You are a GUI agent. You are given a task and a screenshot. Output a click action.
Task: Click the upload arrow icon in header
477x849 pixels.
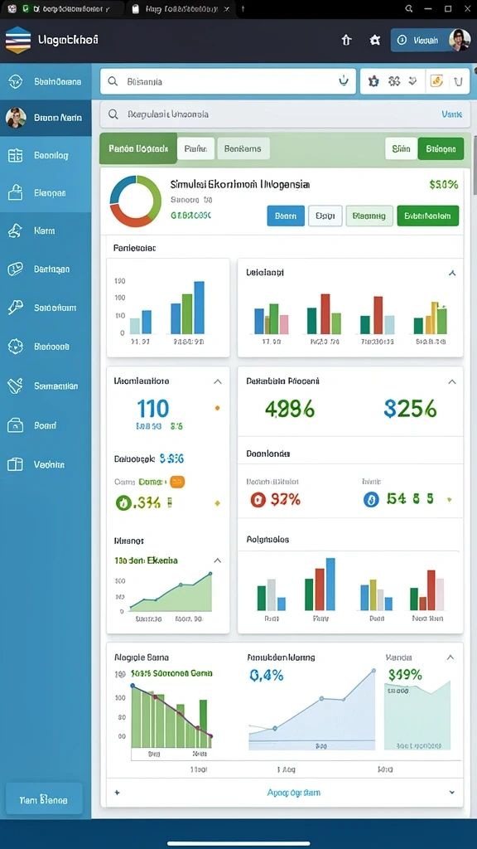point(347,40)
